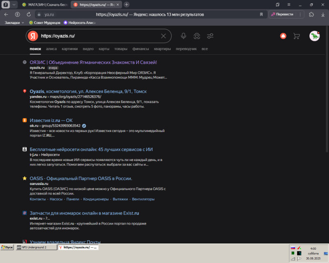Click the Russian flag language tray icon
This screenshot has width=329, height=263.
pos(293,248)
